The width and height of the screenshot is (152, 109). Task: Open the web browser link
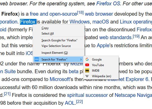101,14
